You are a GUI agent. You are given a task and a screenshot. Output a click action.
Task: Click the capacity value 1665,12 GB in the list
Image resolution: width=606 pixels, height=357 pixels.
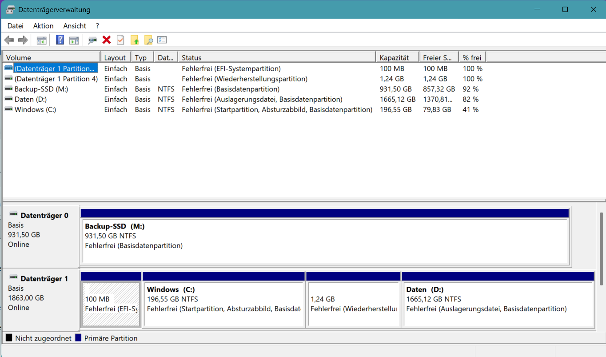point(398,99)
